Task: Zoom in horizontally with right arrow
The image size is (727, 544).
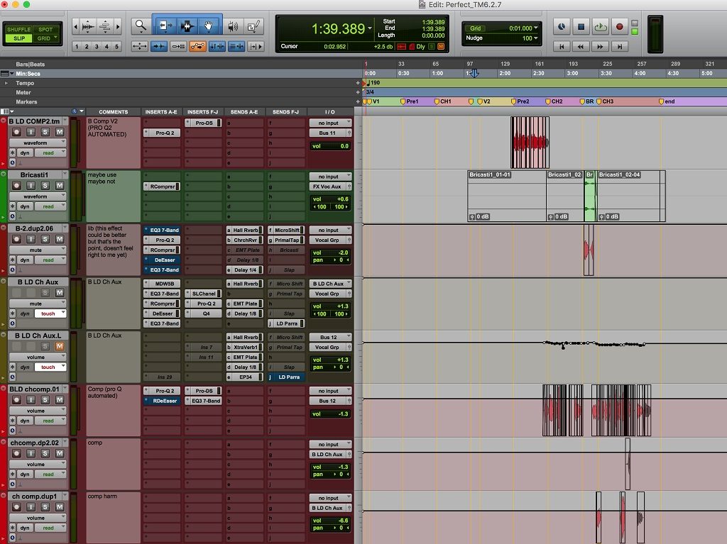Action: click(118, 26)
